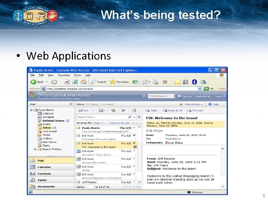The height and width of the screenshot is (201, 268).
Task: Toggle flag on Paula Bento message
Action: point(134,128)
